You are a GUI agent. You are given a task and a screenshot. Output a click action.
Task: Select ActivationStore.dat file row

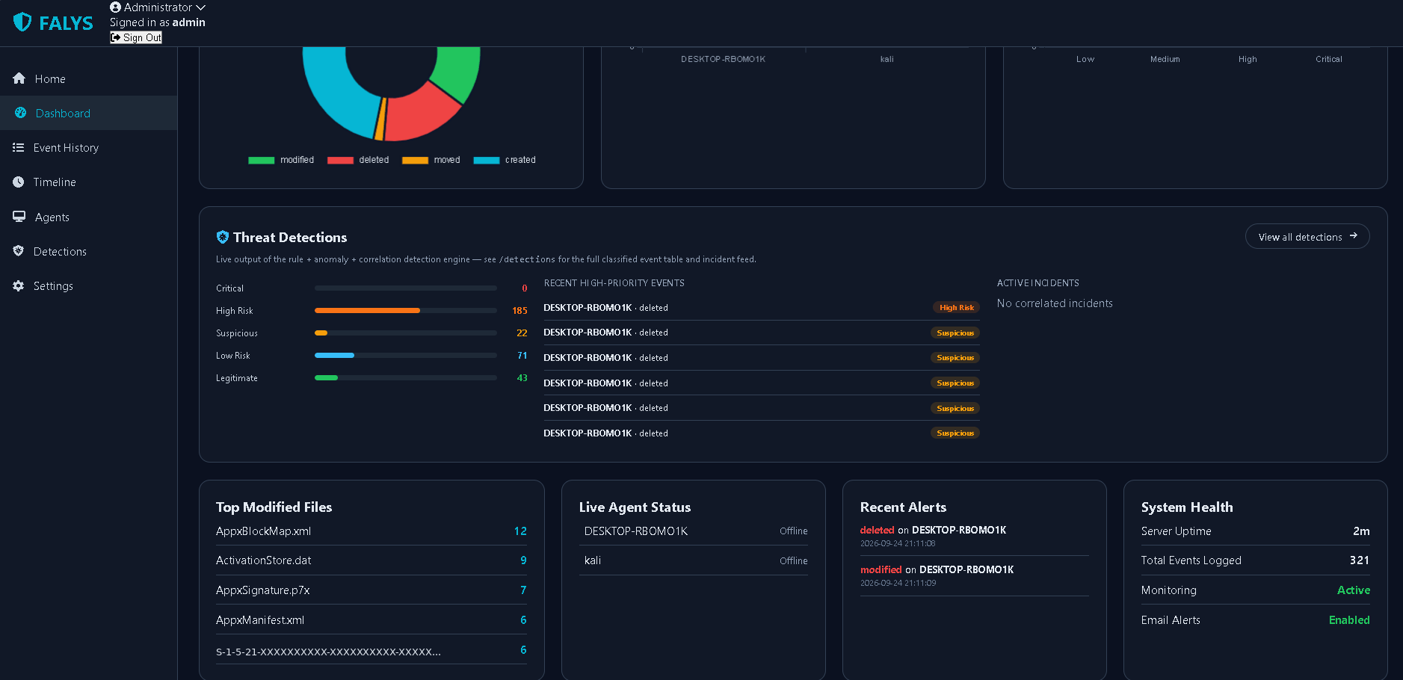[371, 560]
